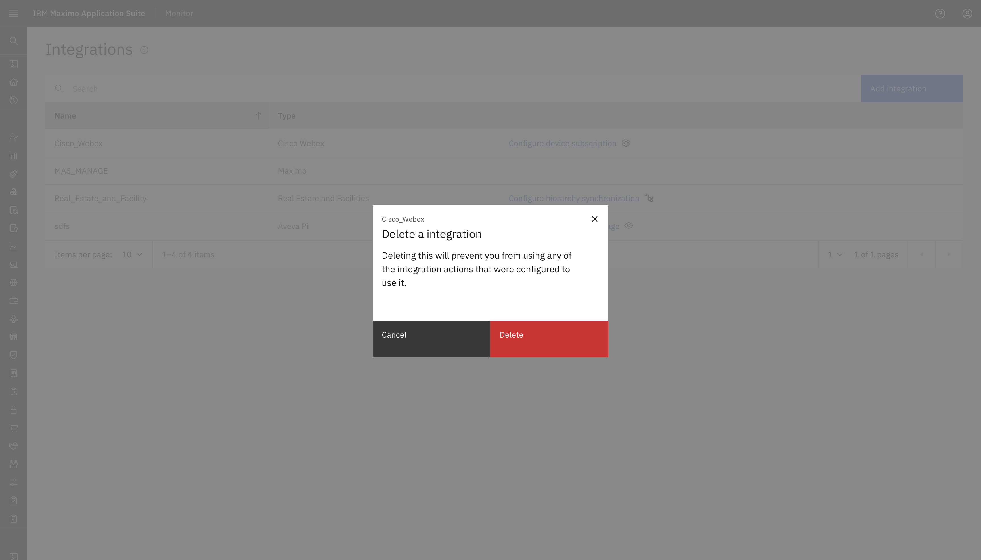This screenshot has height=560, width=981.
Task: Click the Cisco Webex type cell
Action: (301, 143)
